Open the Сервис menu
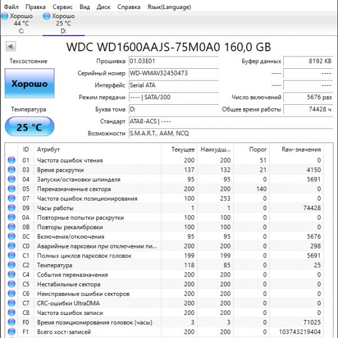 click(x=63, y=7)
